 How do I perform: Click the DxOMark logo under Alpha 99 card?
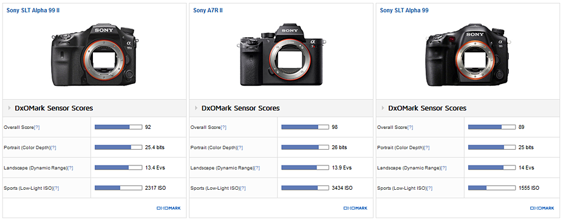[x=542, y=208]
